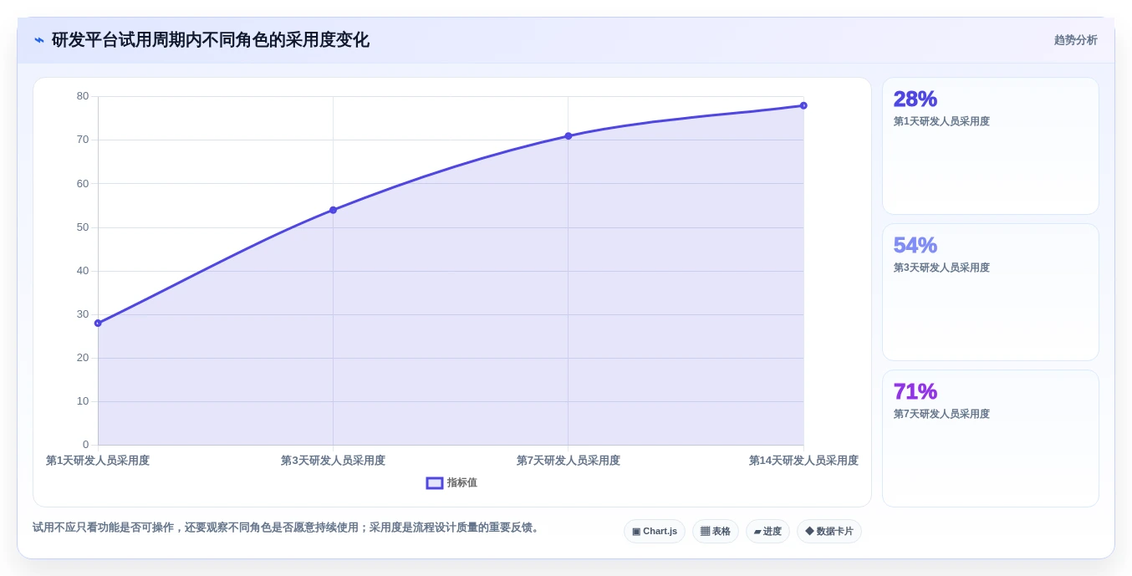Click the y-axis value 0
This screenshot has width=1132, height=576.
tap(85, 445)
